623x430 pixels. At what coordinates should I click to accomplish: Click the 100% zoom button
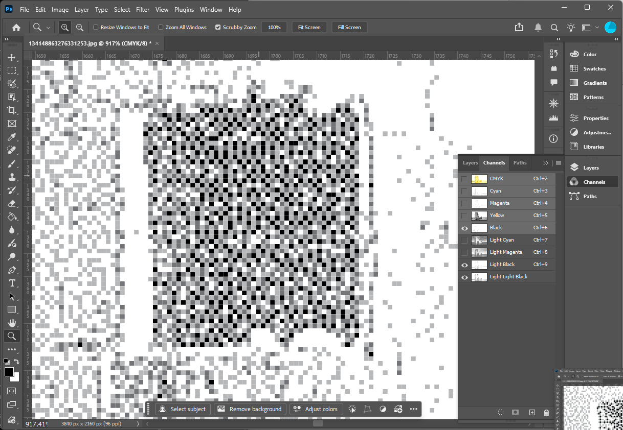[274, 28]
